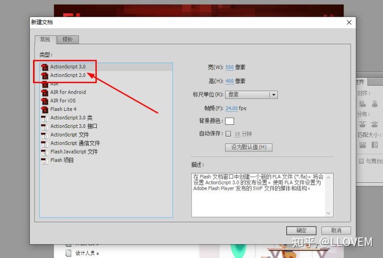383x258 pixels.
Task: Pick the plain AIR document type
Action: [54, 84]
